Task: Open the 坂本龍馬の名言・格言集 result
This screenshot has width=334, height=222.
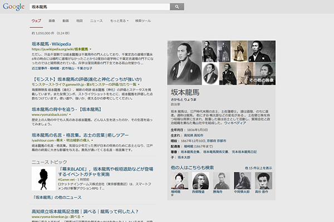Action: click(80, 135)
